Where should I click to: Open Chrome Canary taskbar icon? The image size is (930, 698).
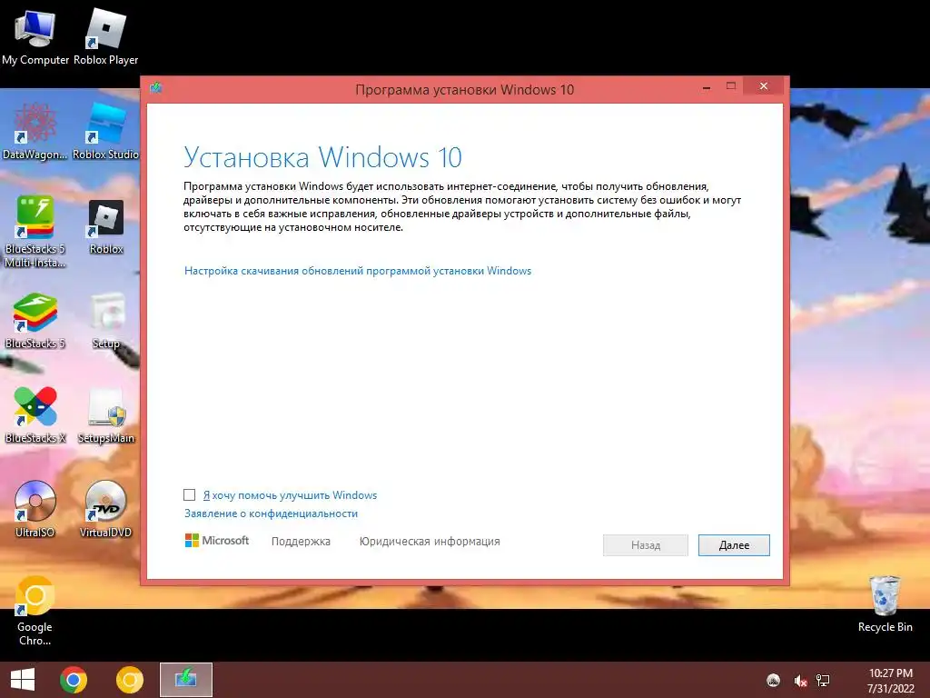(129, 680)
